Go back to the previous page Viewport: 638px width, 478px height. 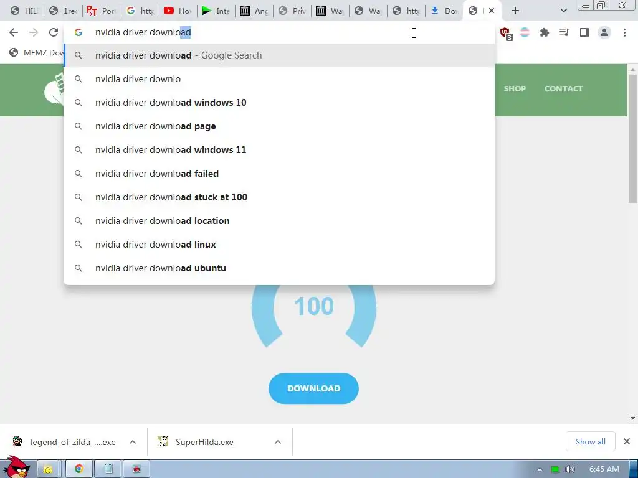point(14,32)
